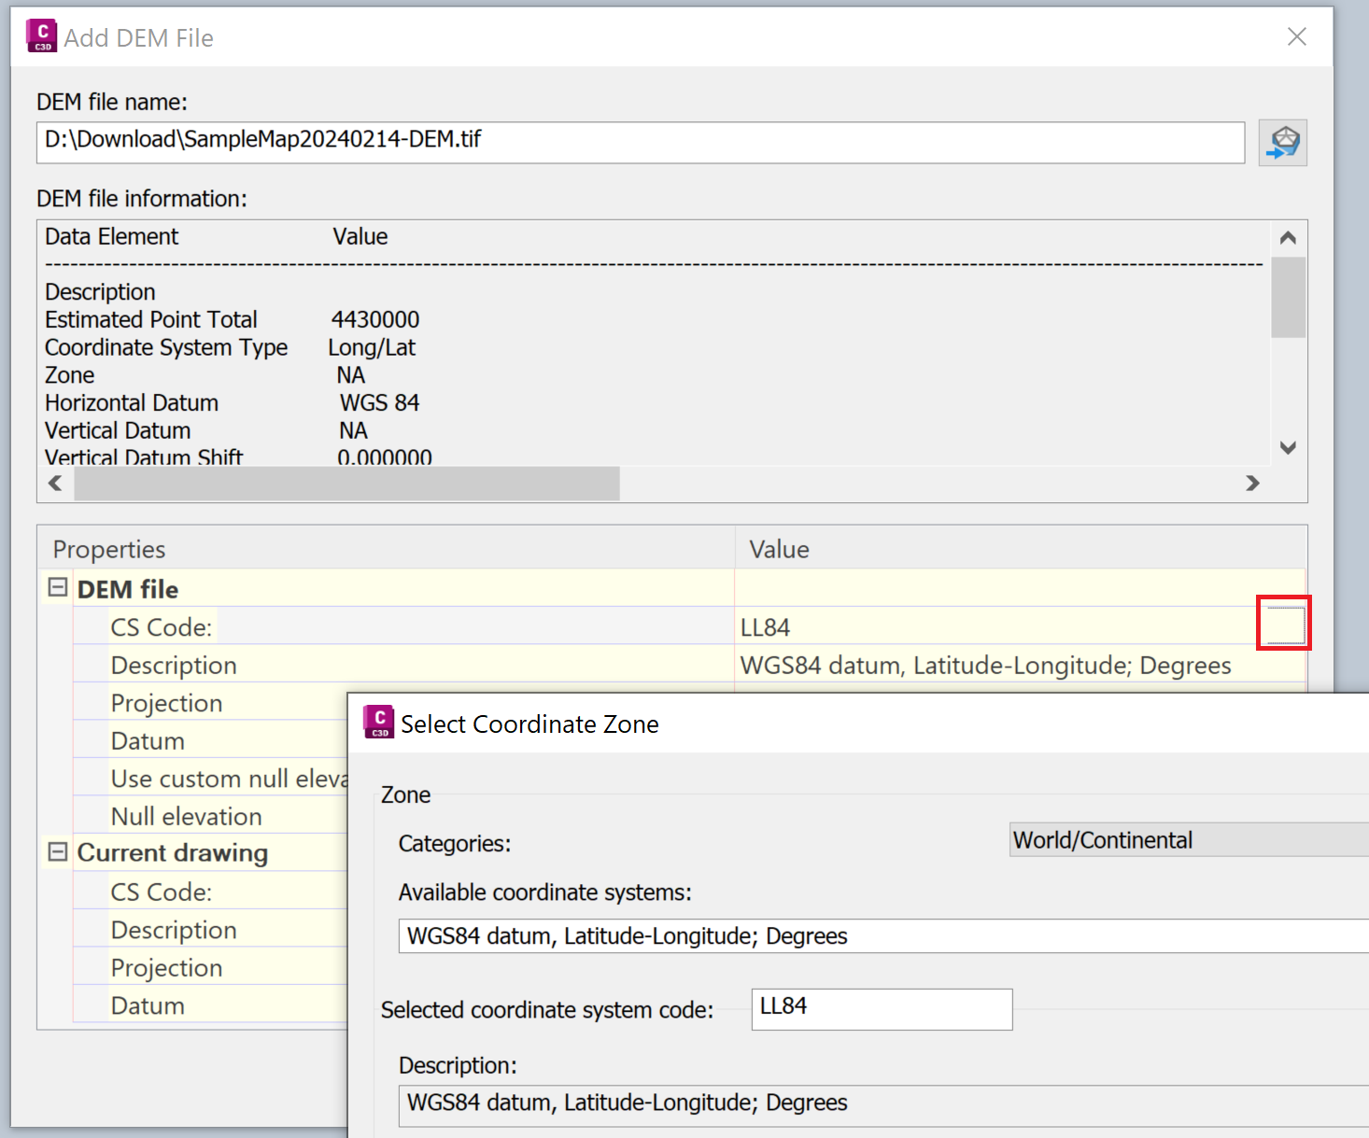Click the Coordinate System Type line
The image size is (1369, 1138).
click(230, 347)
